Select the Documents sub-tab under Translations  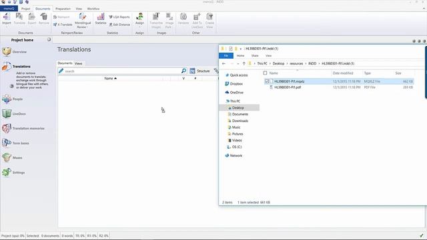pos(65,63)
